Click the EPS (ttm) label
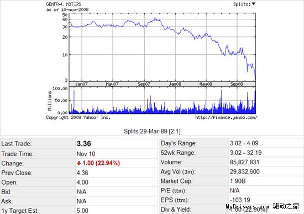This screenshot has height=214, width=304. pos(175,200)
